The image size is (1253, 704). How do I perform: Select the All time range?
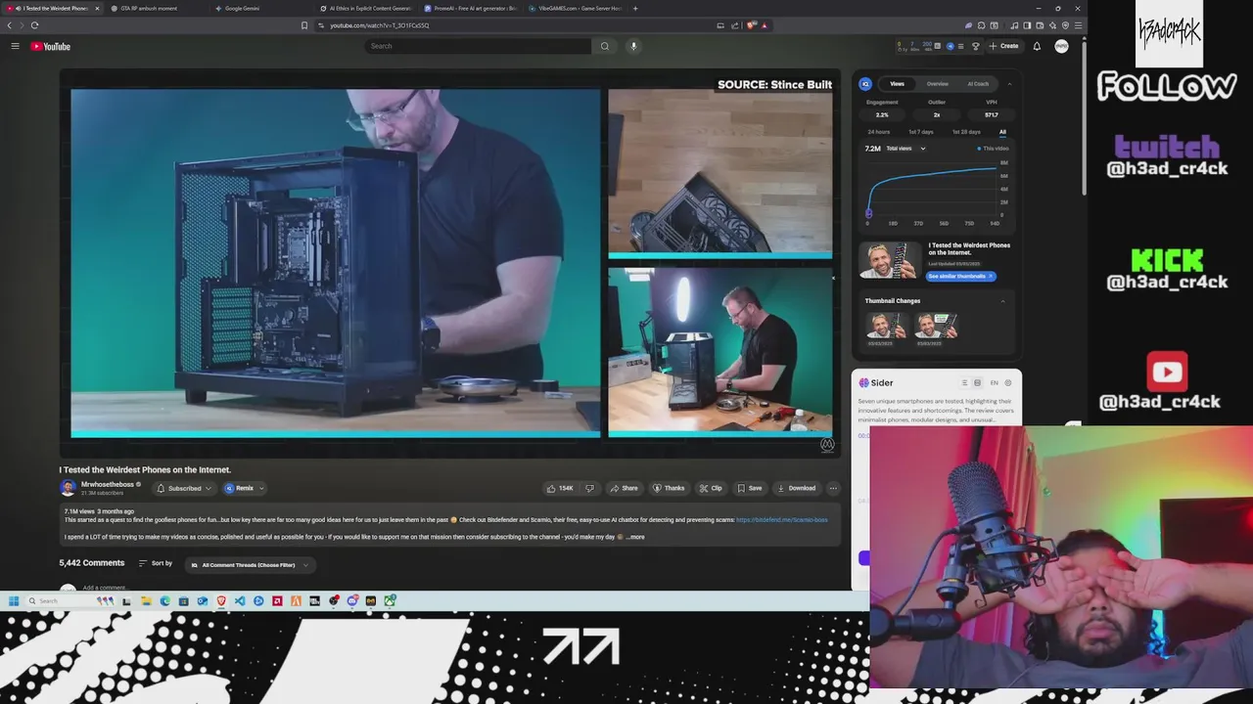point(1002,132)
